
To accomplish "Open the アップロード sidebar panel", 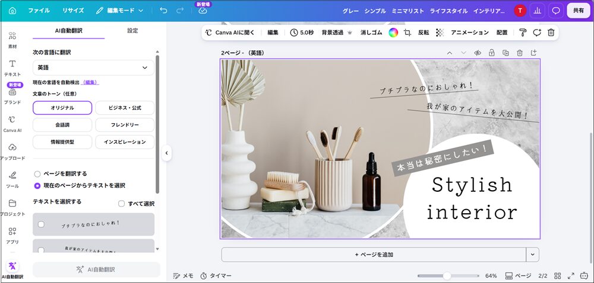I will point(12,152).
